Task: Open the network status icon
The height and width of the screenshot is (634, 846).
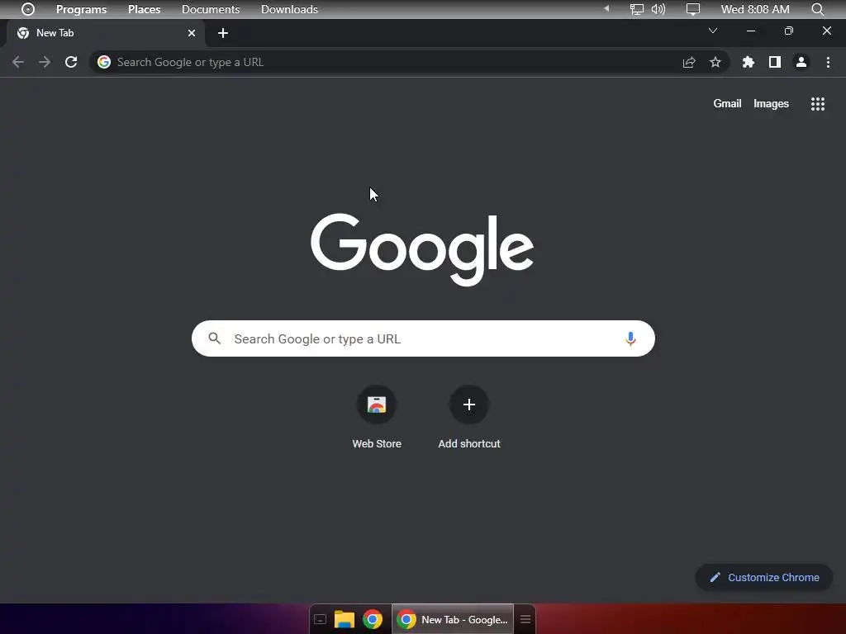Action: (637, 9)
